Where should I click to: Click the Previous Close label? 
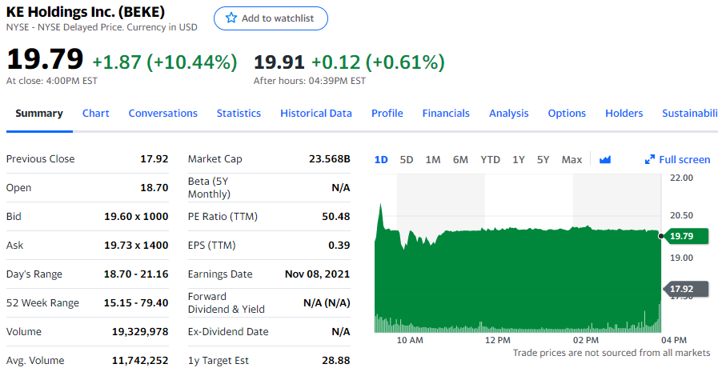pyautogui.click(x=40, y=158)
